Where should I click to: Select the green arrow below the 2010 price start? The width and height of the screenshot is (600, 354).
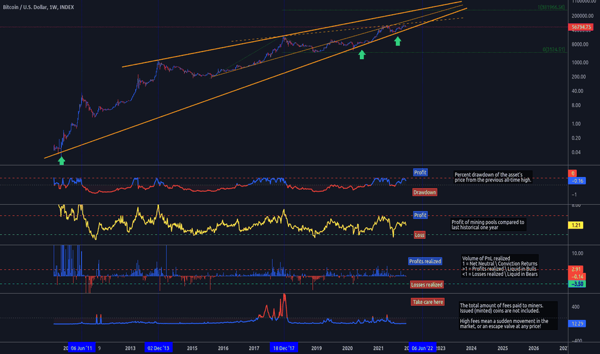(x=61, y=160)
